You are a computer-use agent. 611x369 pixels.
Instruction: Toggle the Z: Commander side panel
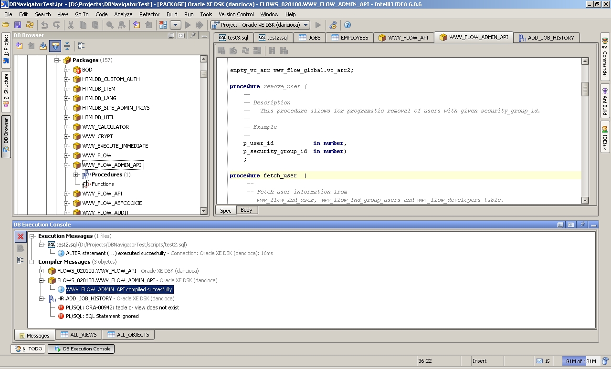tap(605, 58)
